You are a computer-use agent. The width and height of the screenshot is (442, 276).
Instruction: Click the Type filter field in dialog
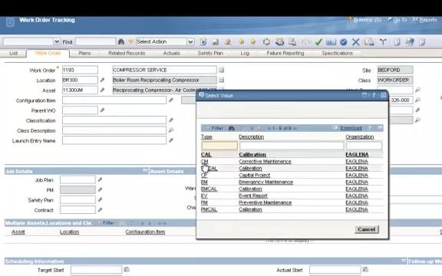pos(219,146)
